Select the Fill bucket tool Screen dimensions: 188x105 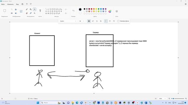(31, 9)
